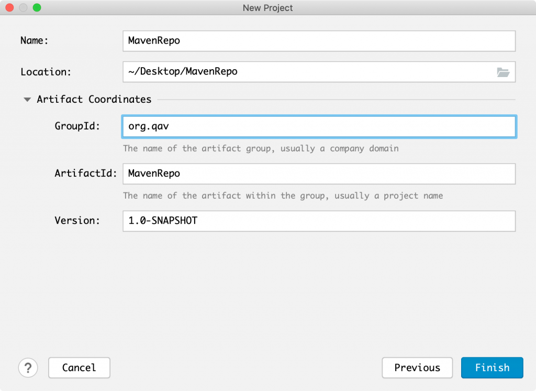Open the folder browser for Location
Viewport: 536px width, 391px height.
tap(503, 72)
